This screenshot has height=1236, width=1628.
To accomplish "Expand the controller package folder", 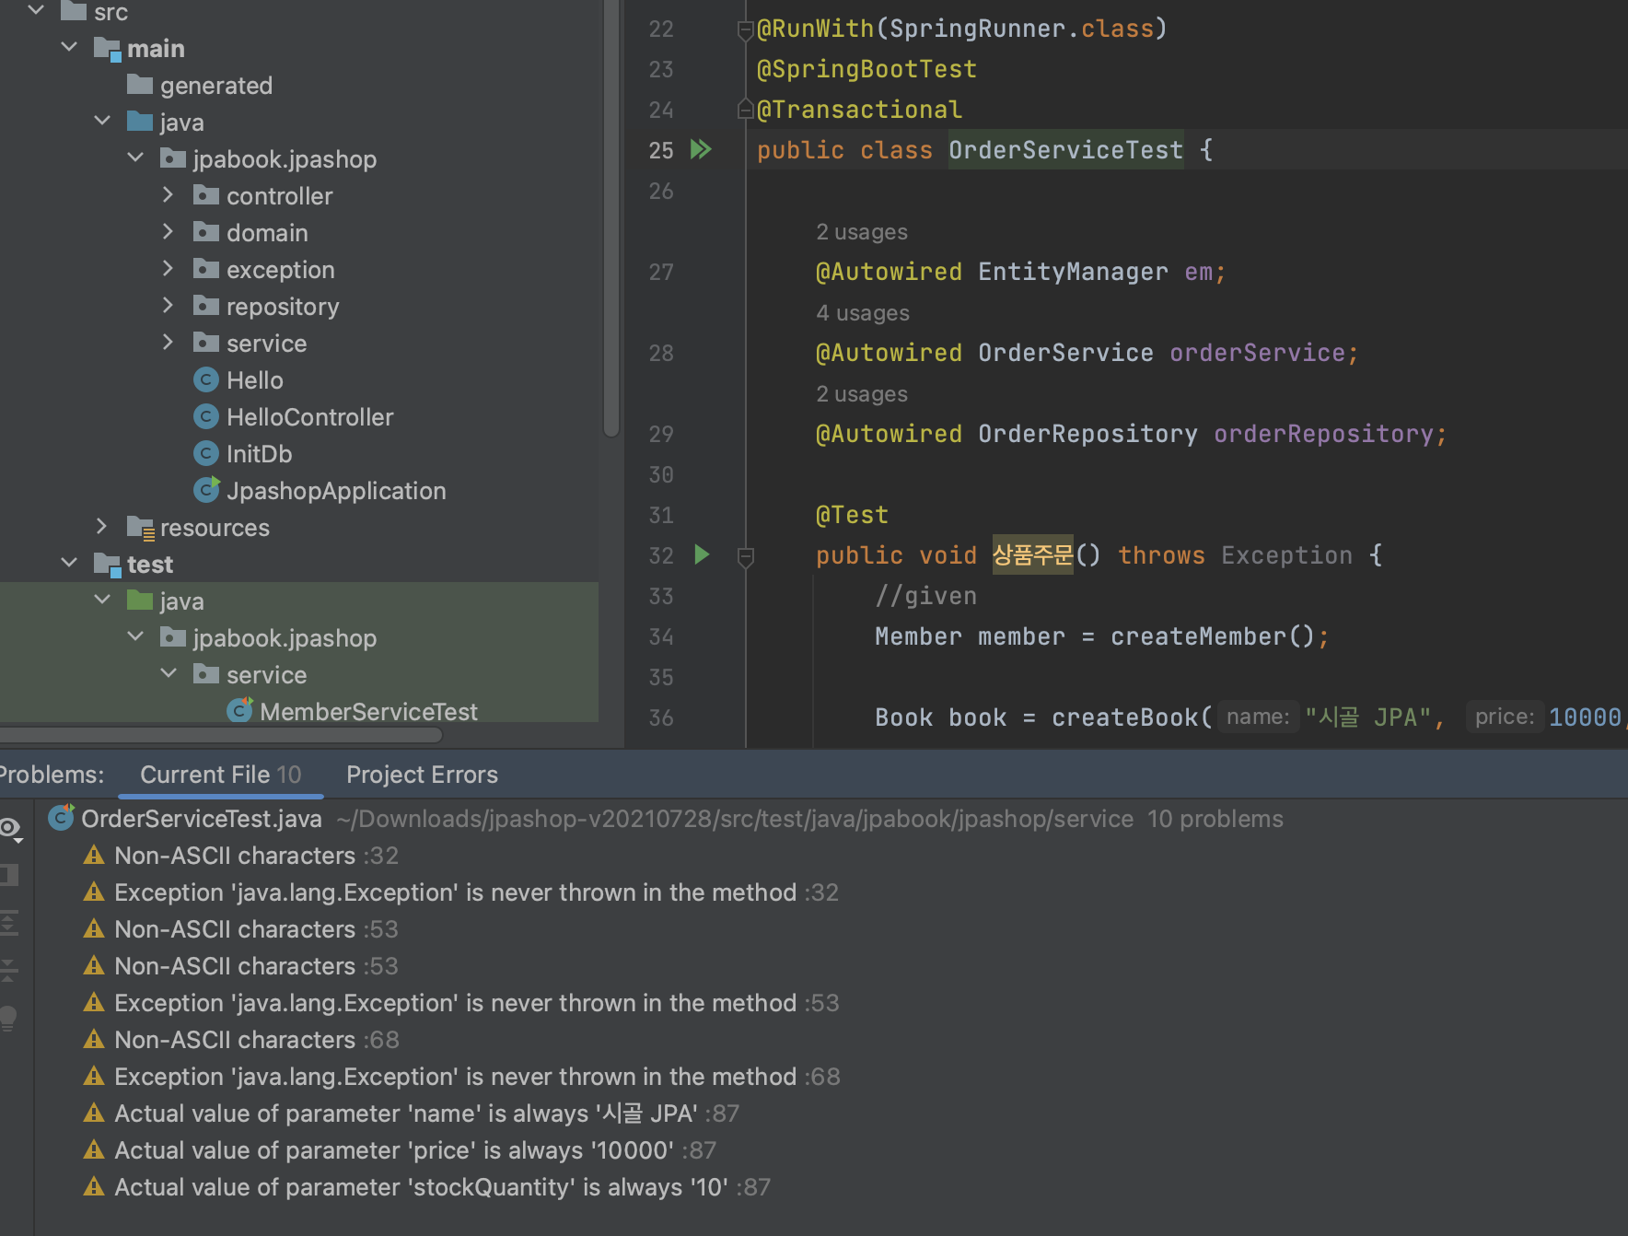I will click(168, 195).
